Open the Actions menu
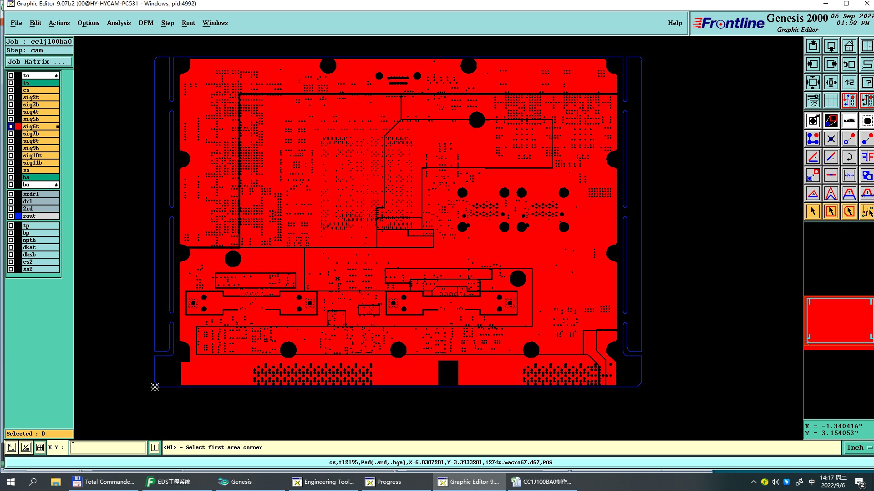Screen dimensions: 874x491 click(x=59, y=23)
